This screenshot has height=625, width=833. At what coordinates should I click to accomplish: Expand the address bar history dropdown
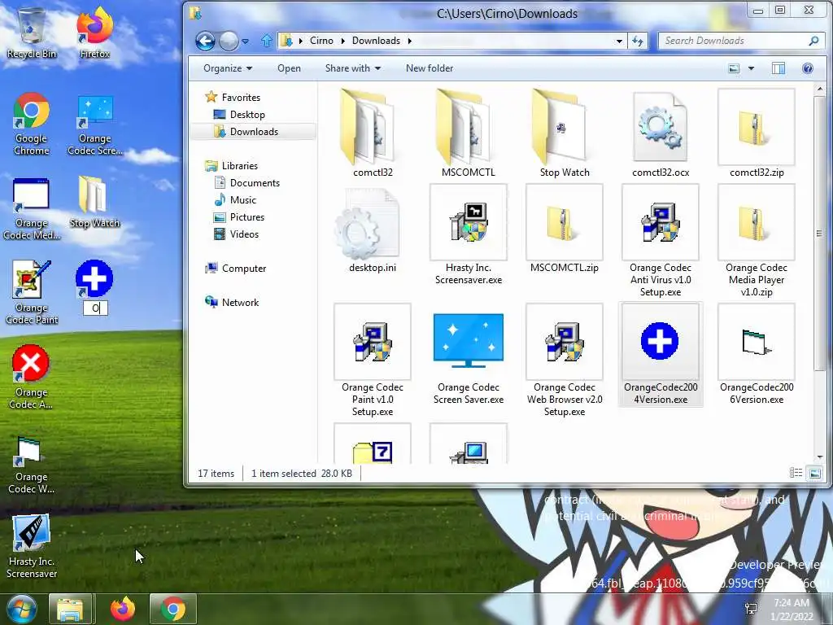click(619, 41)
